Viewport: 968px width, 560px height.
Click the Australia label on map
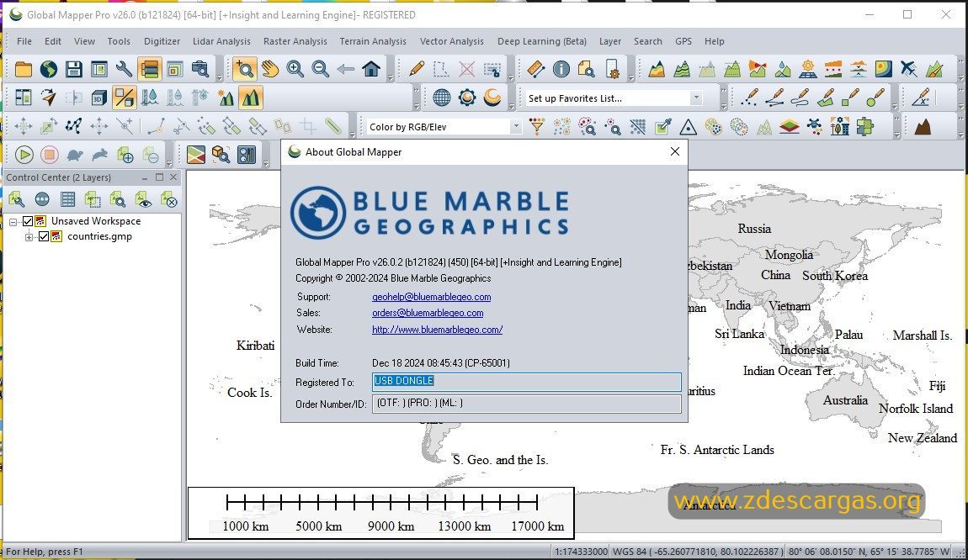click(x=845, y=400)
